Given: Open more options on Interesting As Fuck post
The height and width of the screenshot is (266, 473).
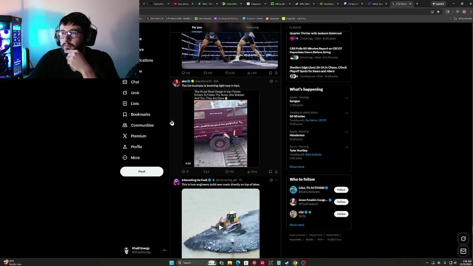Looking at the screenshot, I should [x=276, y=180].
